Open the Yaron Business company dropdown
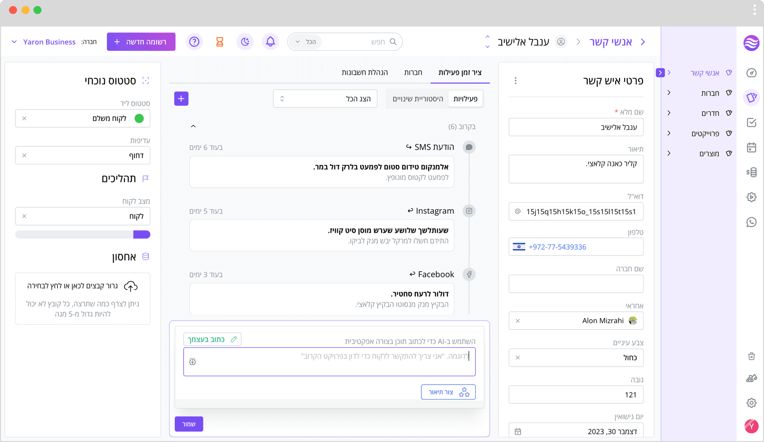 coord(44,42)
